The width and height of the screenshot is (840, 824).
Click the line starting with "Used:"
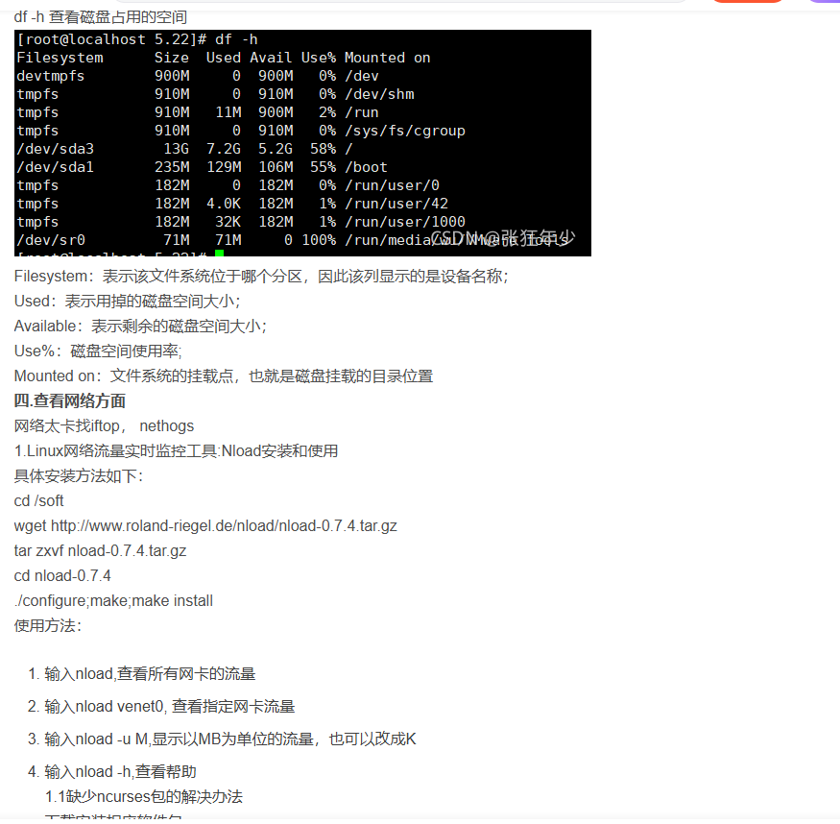tap(128, 302)
